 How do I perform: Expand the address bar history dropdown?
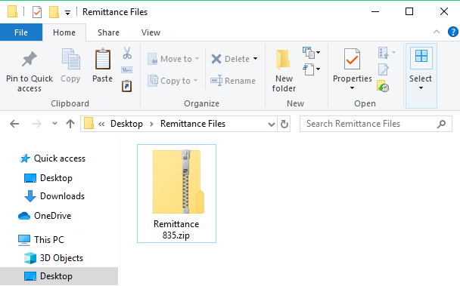[272, 124]
